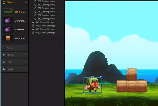Click the panel splitter dots beside canvas
The width and height of the screenshot is (158, 106).
(x=64, y=52)
